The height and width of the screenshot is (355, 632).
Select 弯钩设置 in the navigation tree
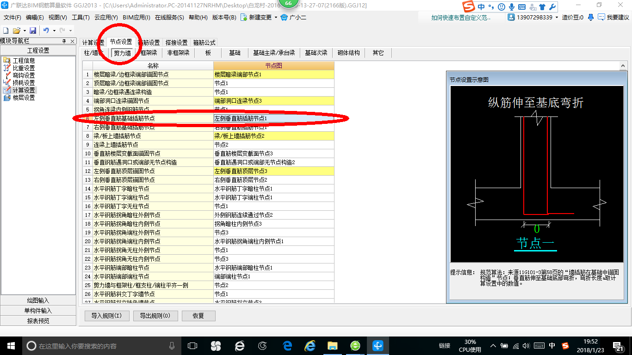[23, 75]
